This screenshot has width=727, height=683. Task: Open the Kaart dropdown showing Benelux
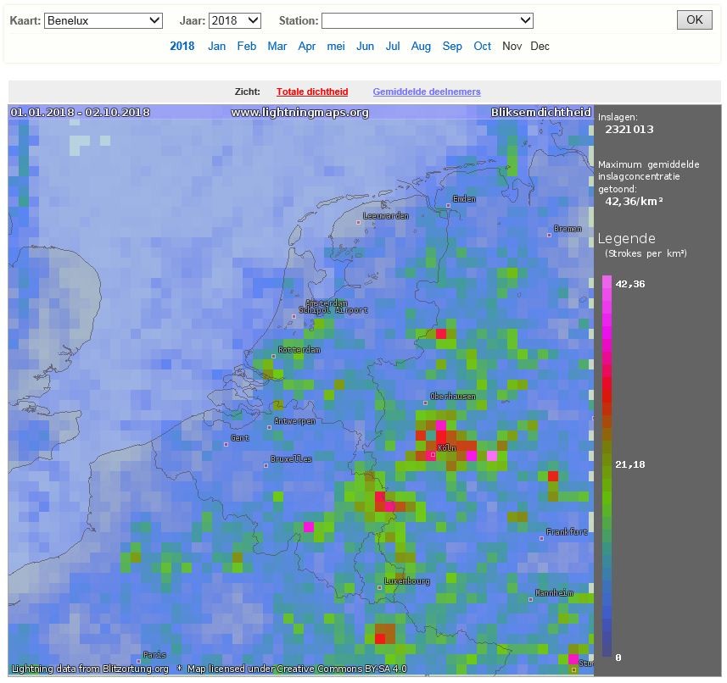103,21
